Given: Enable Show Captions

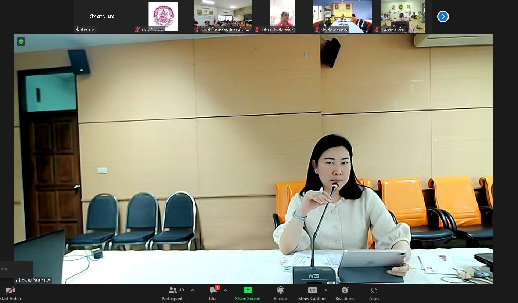Looking at the screenshot, I should pyautogui.click(x=313, y=294).
